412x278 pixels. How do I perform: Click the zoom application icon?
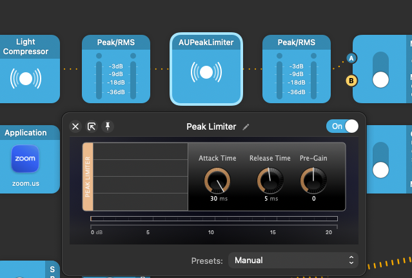click(x=25, y=159)
